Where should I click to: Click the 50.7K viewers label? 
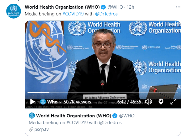(x=77, y=102)
